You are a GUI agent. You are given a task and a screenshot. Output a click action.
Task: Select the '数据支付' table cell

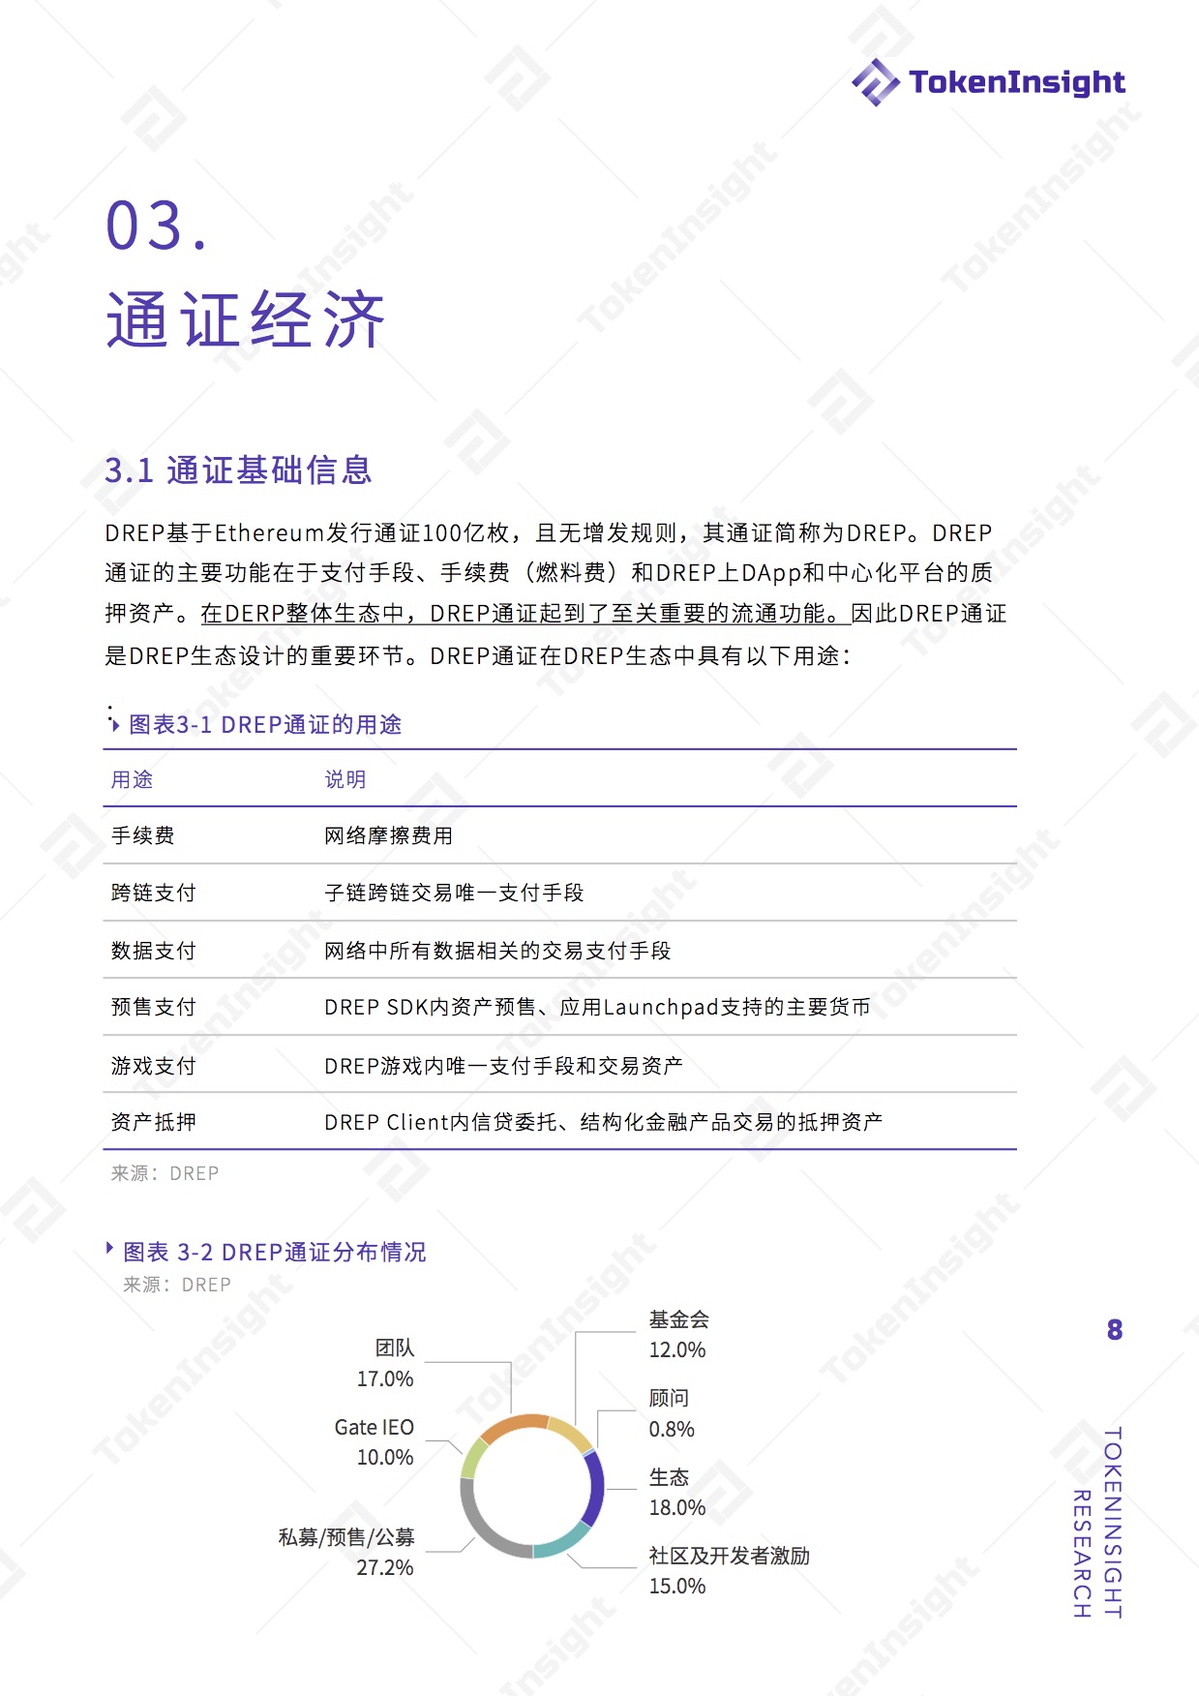153,951
